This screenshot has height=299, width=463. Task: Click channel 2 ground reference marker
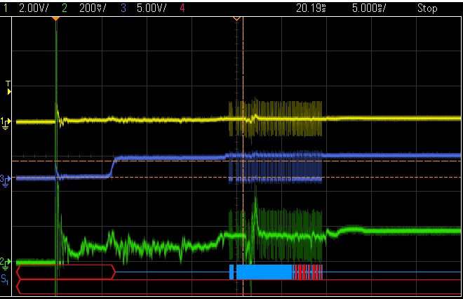coord(6,263)
